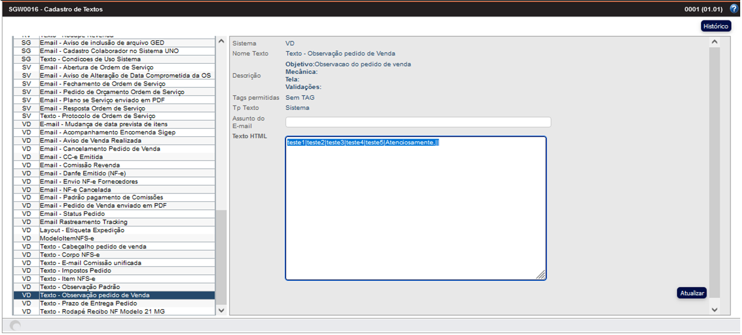This screenshot has width=742, height=335.
Task: Click the Assunto do E-mail field
Action: [x=418, y=122]
